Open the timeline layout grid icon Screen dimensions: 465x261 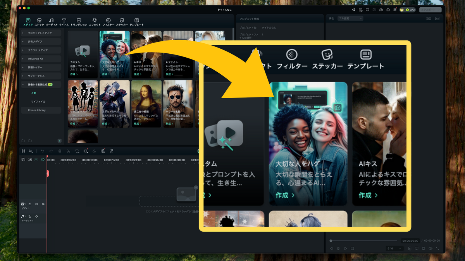click(x=24, y=151)
